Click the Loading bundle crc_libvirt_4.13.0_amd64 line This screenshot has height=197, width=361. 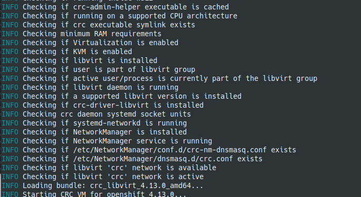[103, 186]
